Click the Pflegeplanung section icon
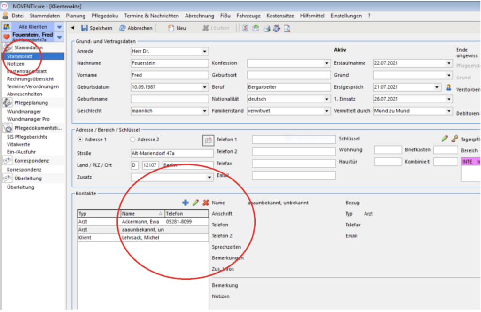 (8, 103)
